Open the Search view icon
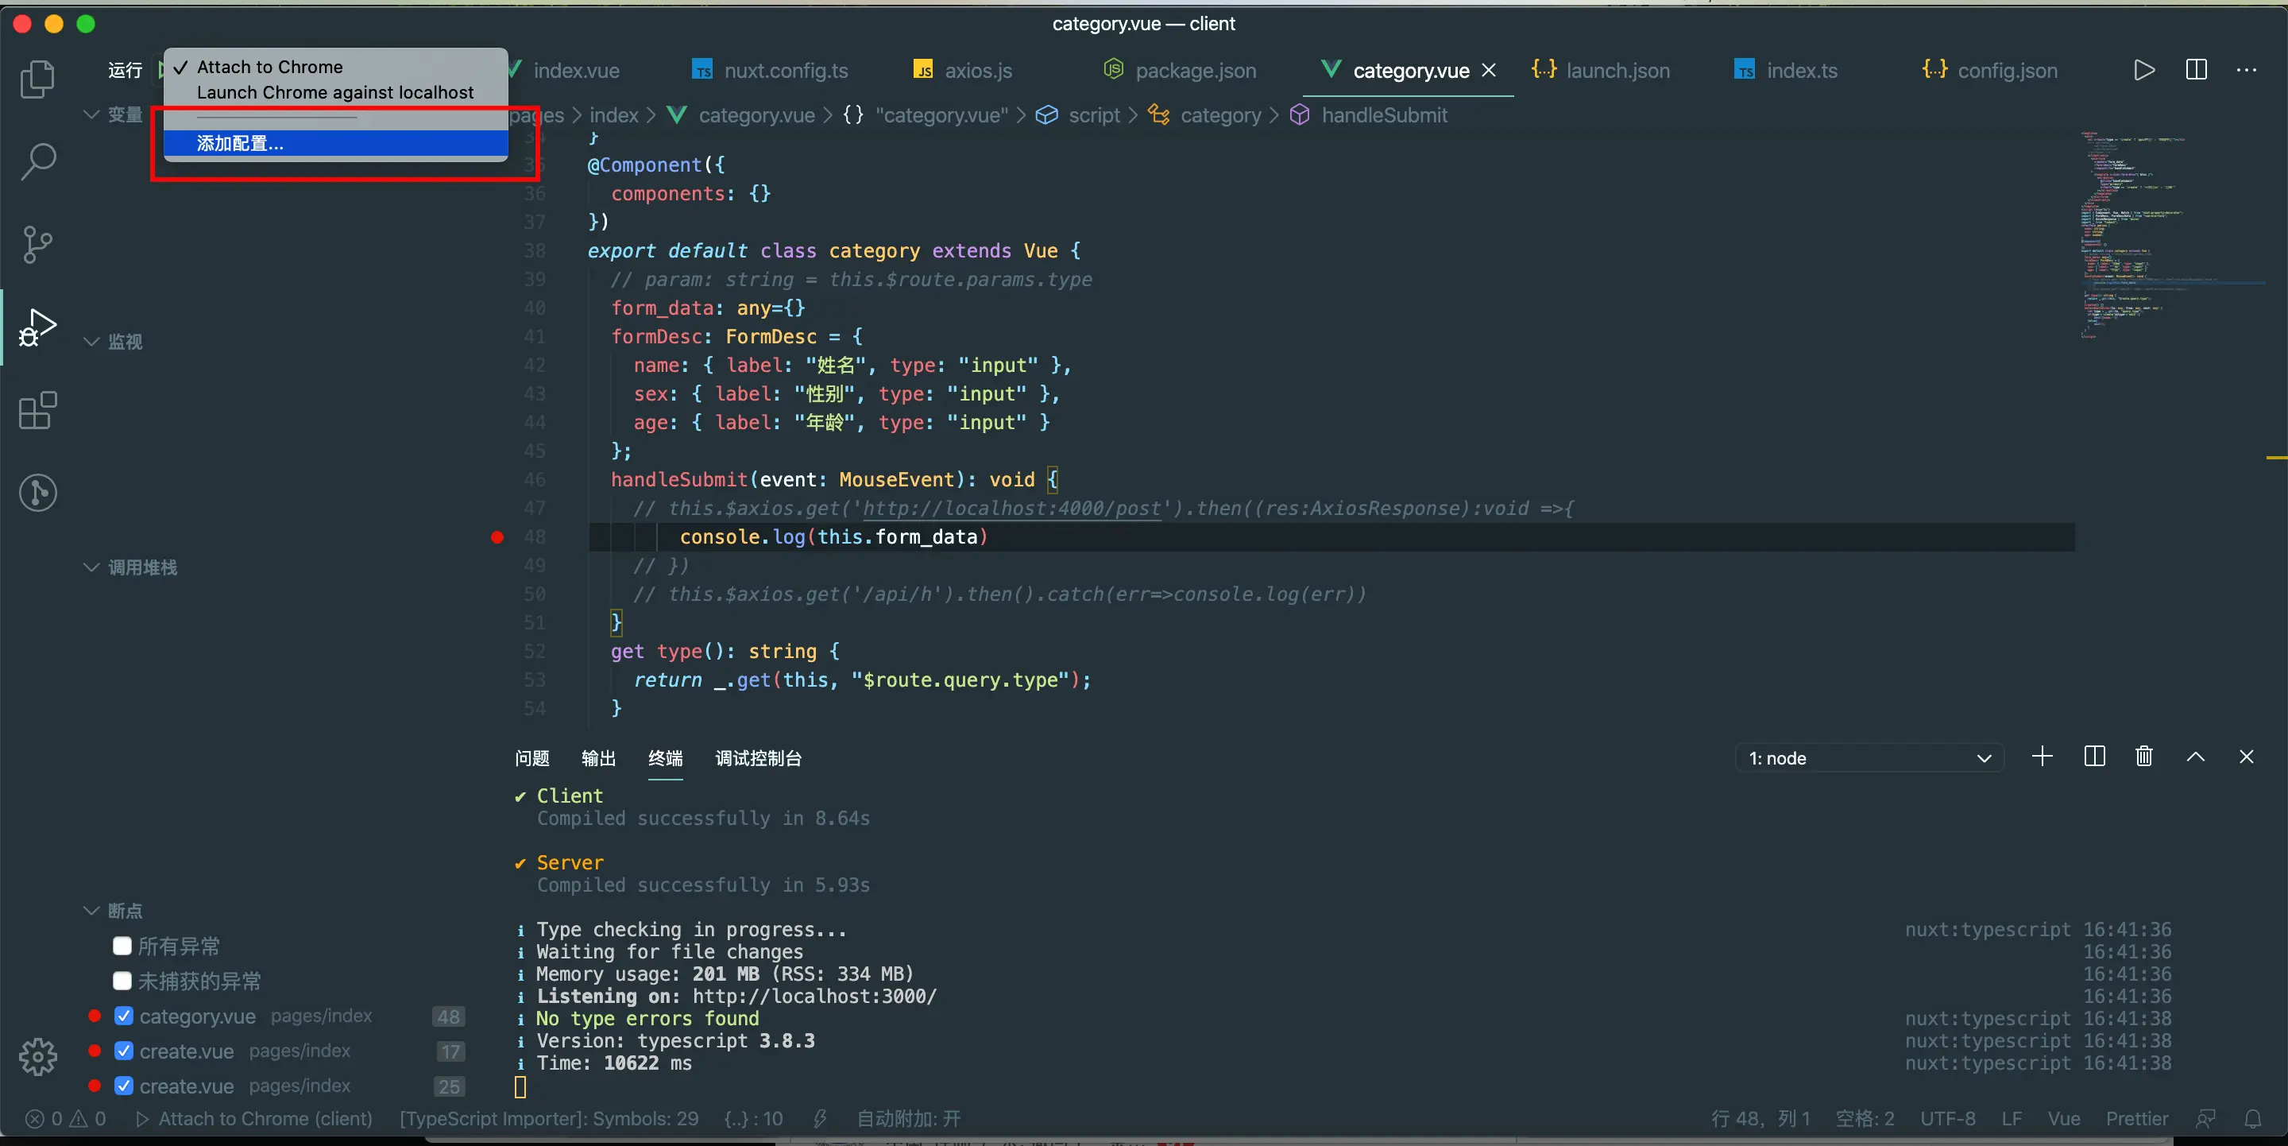Viewport: 2288px width, 1146px height. (x=37, y=161)
